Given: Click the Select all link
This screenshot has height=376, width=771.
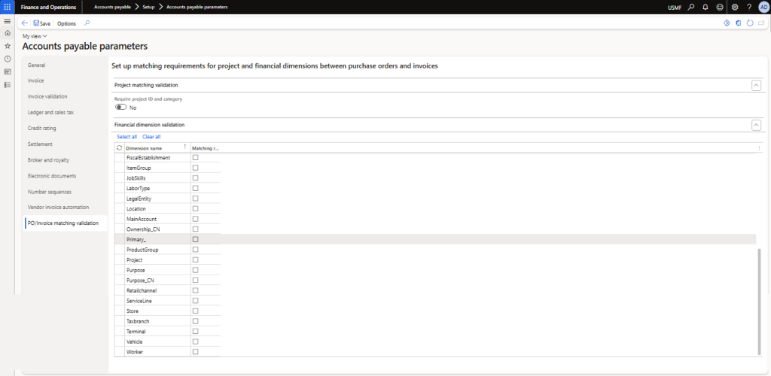Looking at the screenshot, I should (126, 137).
